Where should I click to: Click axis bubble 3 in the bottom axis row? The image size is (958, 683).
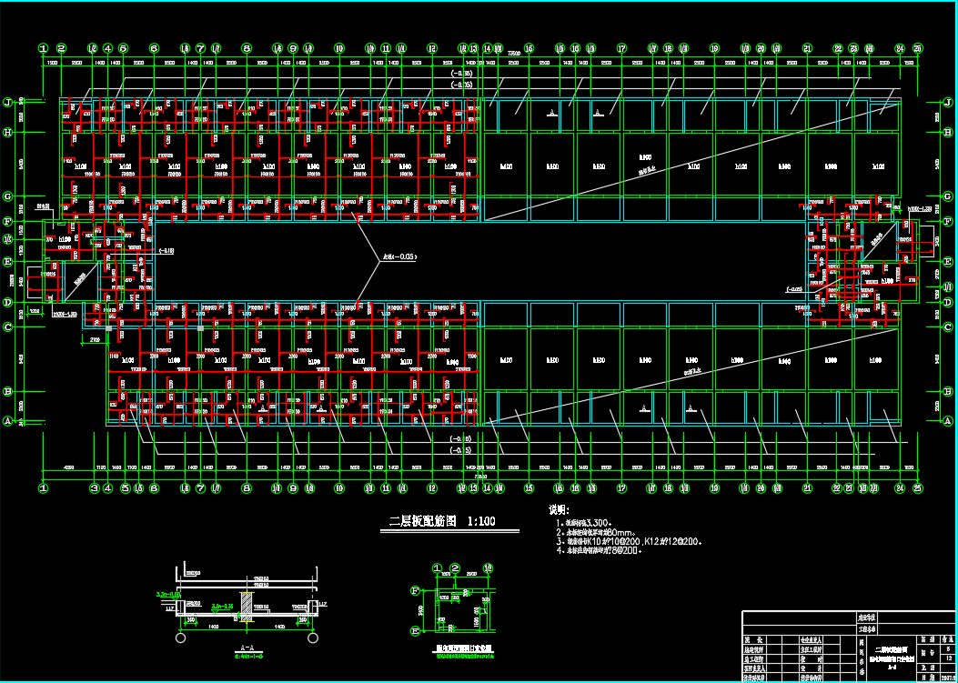click(94, 488)
